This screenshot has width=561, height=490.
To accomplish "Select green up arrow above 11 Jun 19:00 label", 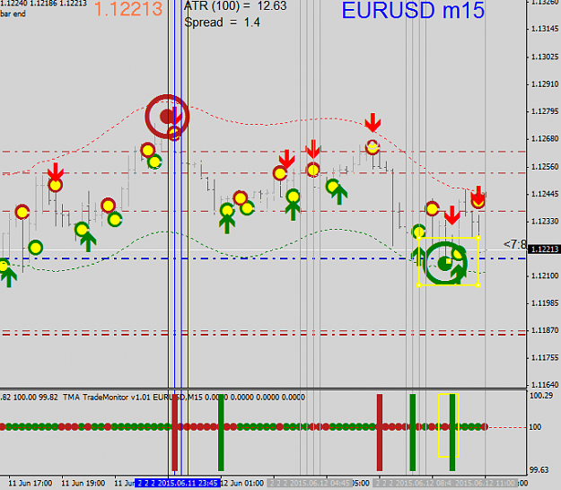I will point(88,242).
